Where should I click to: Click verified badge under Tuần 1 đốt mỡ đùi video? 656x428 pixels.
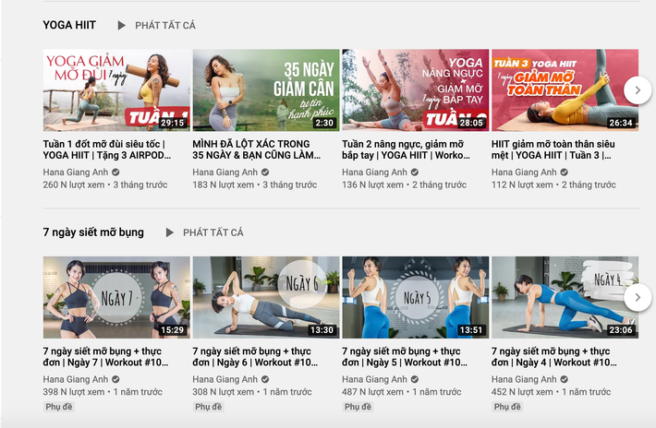point(115,172)
